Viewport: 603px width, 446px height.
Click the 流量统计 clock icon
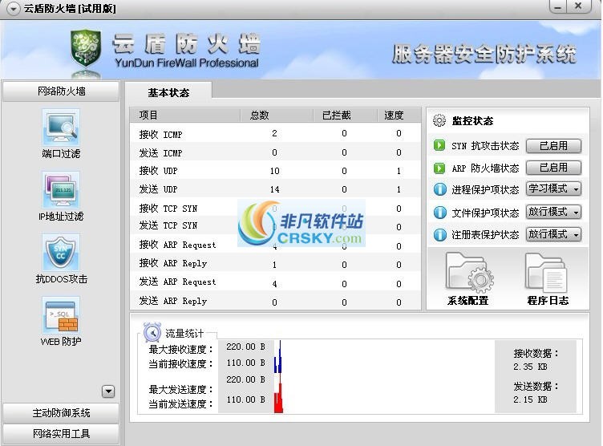pos(152,333)
